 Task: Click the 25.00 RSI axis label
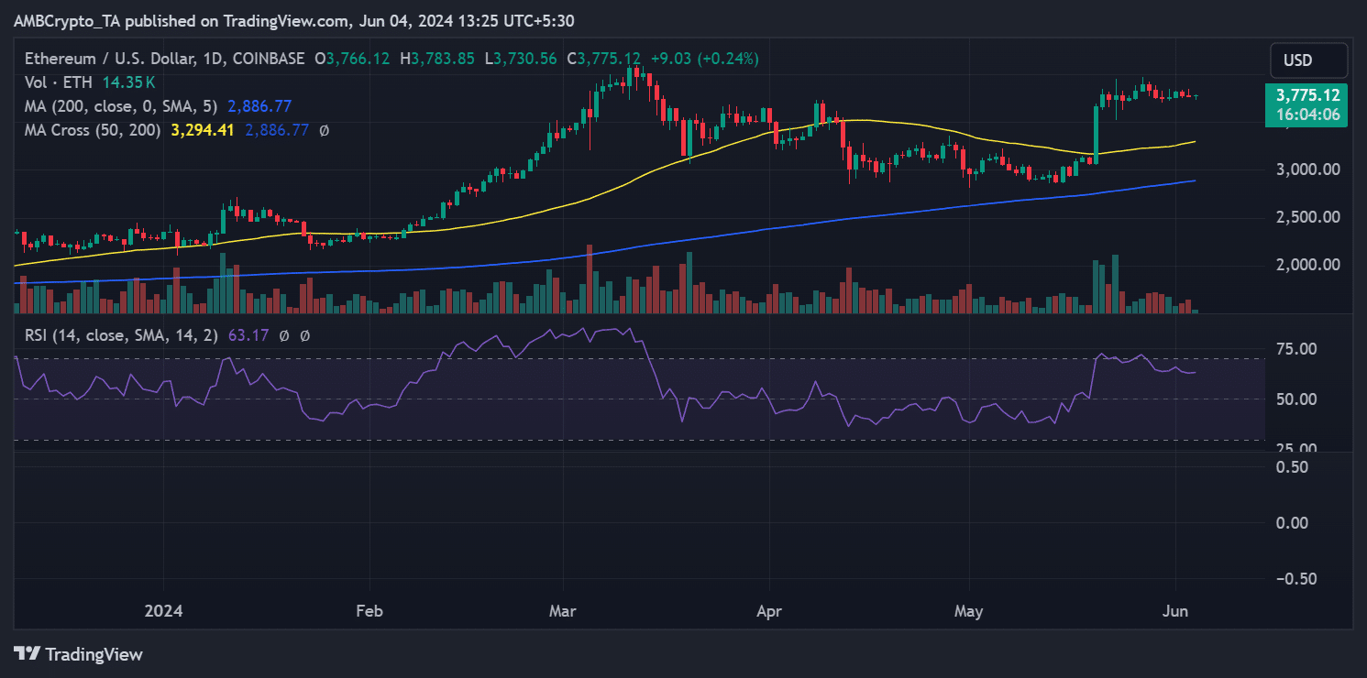[x=1295, y=449]
